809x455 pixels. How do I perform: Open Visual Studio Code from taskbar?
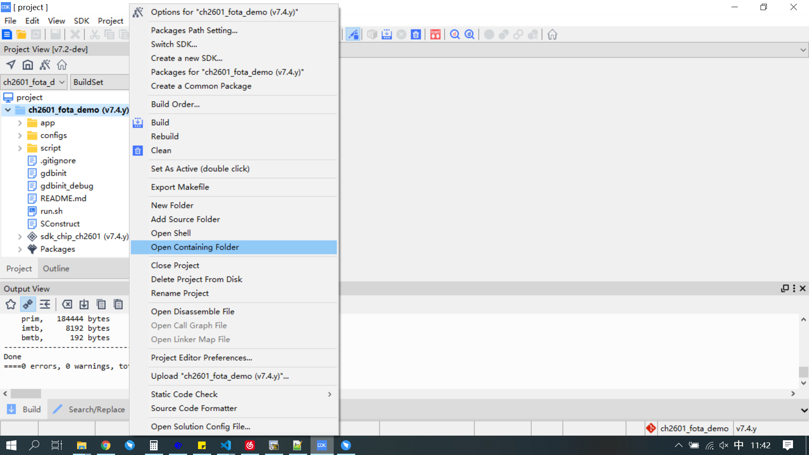pos(225,445)
